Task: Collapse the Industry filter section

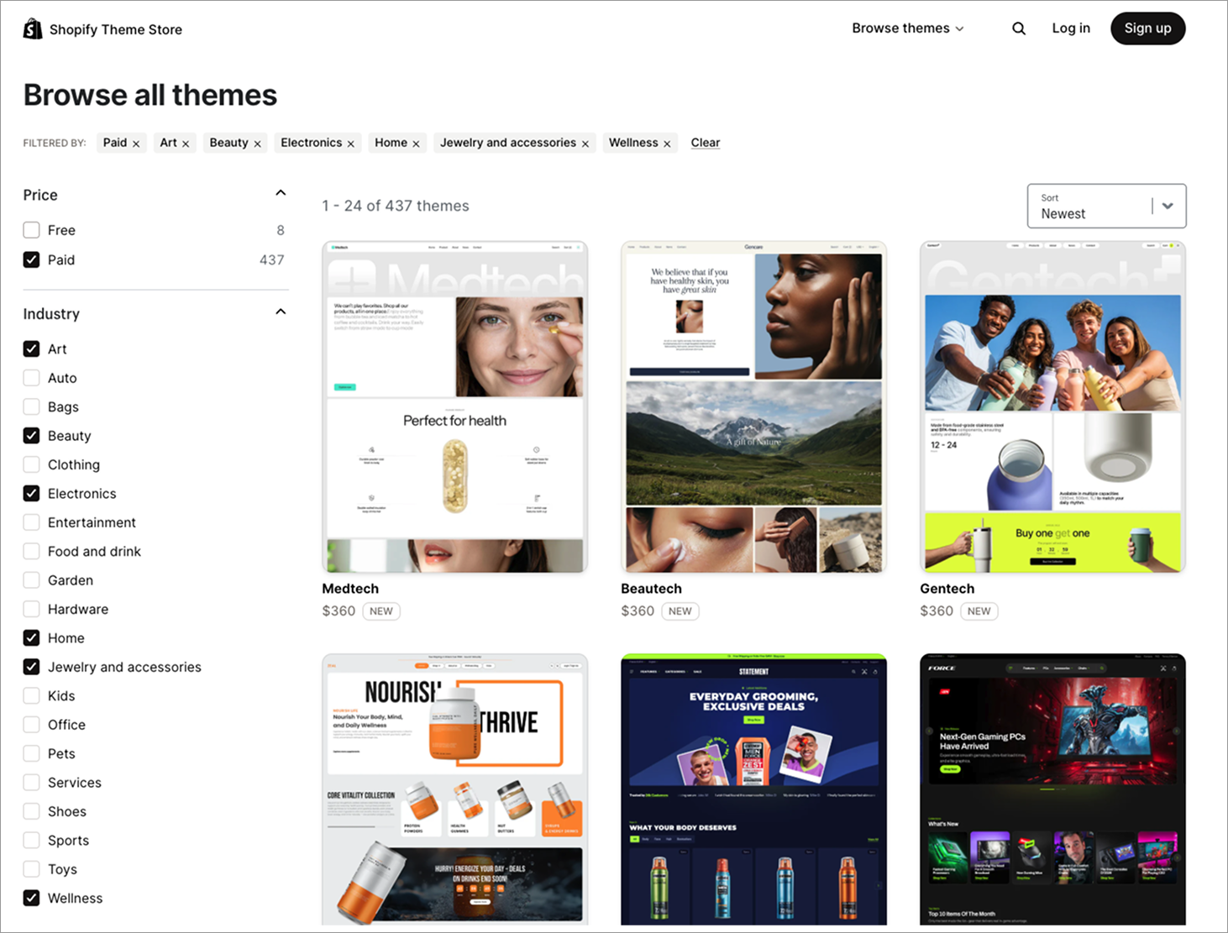Action: 281,312
